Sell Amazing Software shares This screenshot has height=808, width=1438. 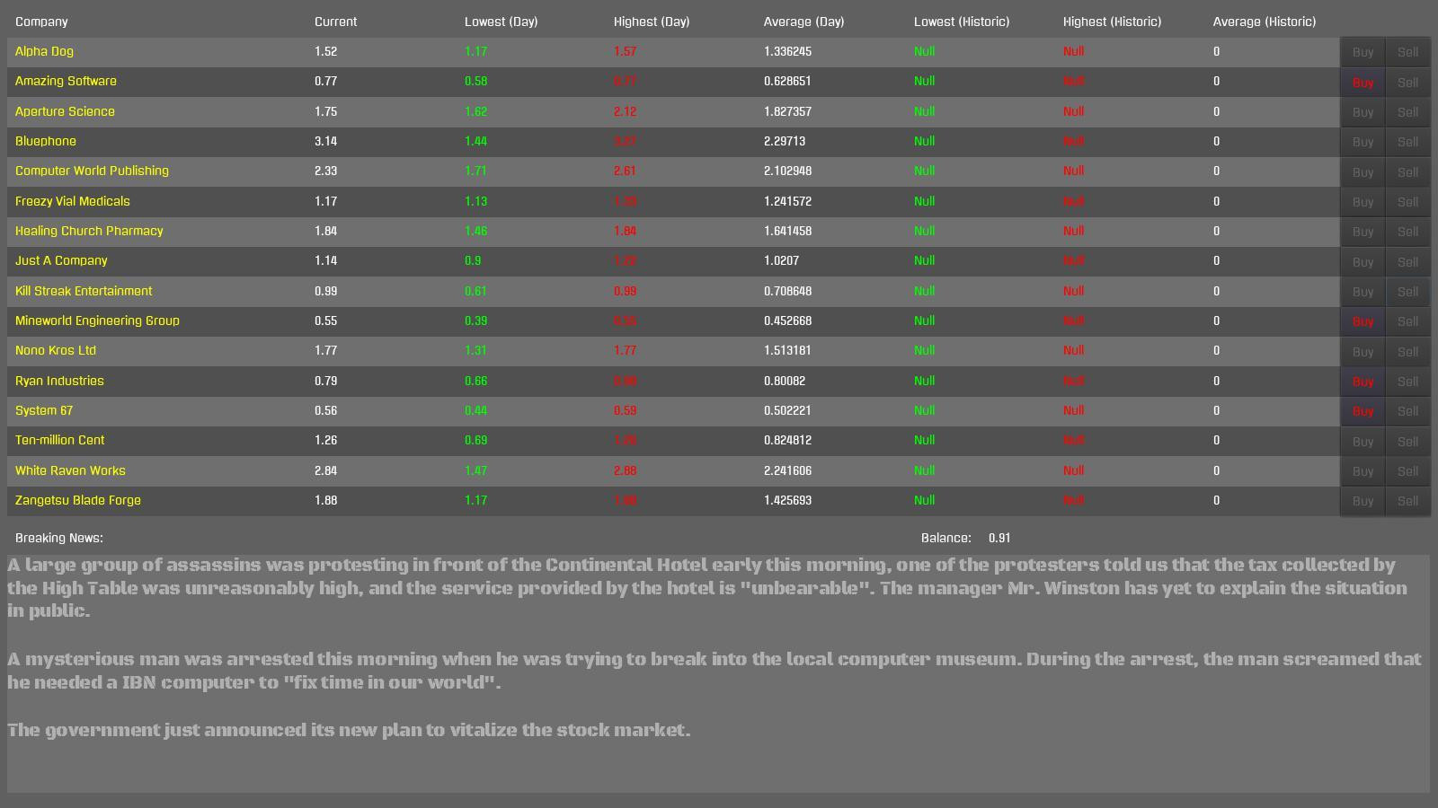(1407, 82)
